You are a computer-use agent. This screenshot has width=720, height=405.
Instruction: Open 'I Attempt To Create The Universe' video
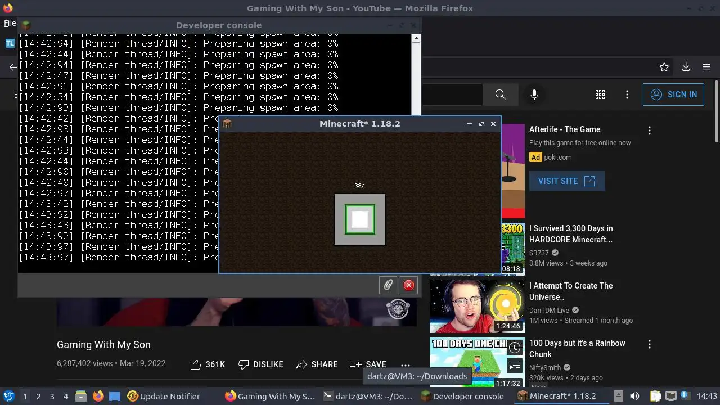pos(571,291)
